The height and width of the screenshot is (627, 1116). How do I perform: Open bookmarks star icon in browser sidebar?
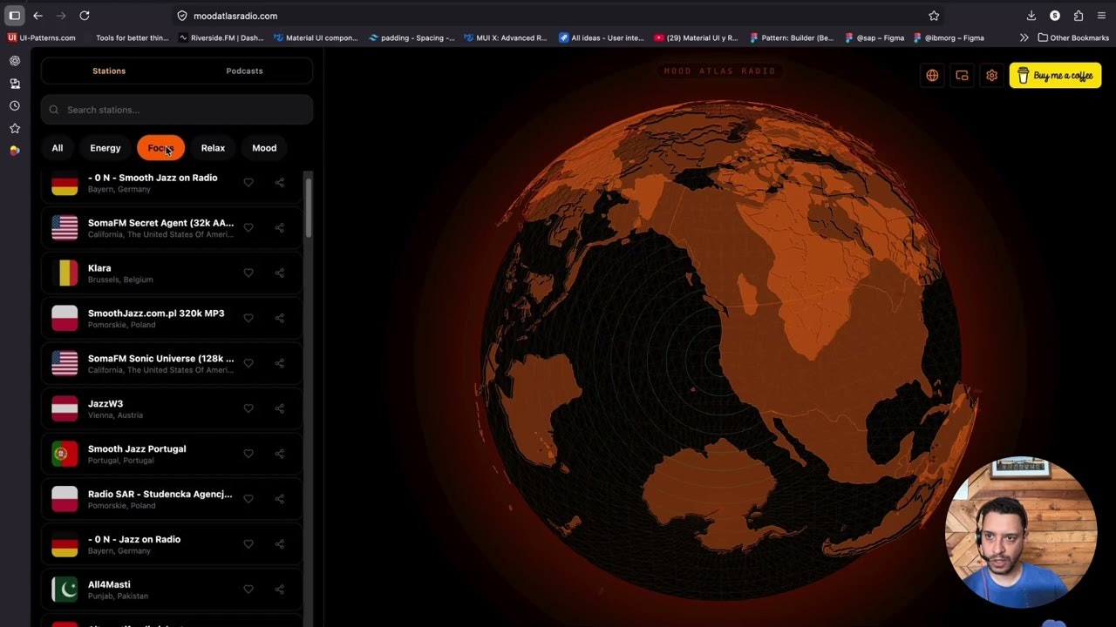coord(15,128)
